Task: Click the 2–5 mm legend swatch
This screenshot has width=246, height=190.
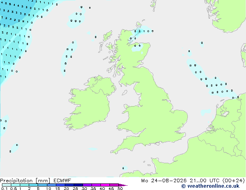Action: click(33, 185)
